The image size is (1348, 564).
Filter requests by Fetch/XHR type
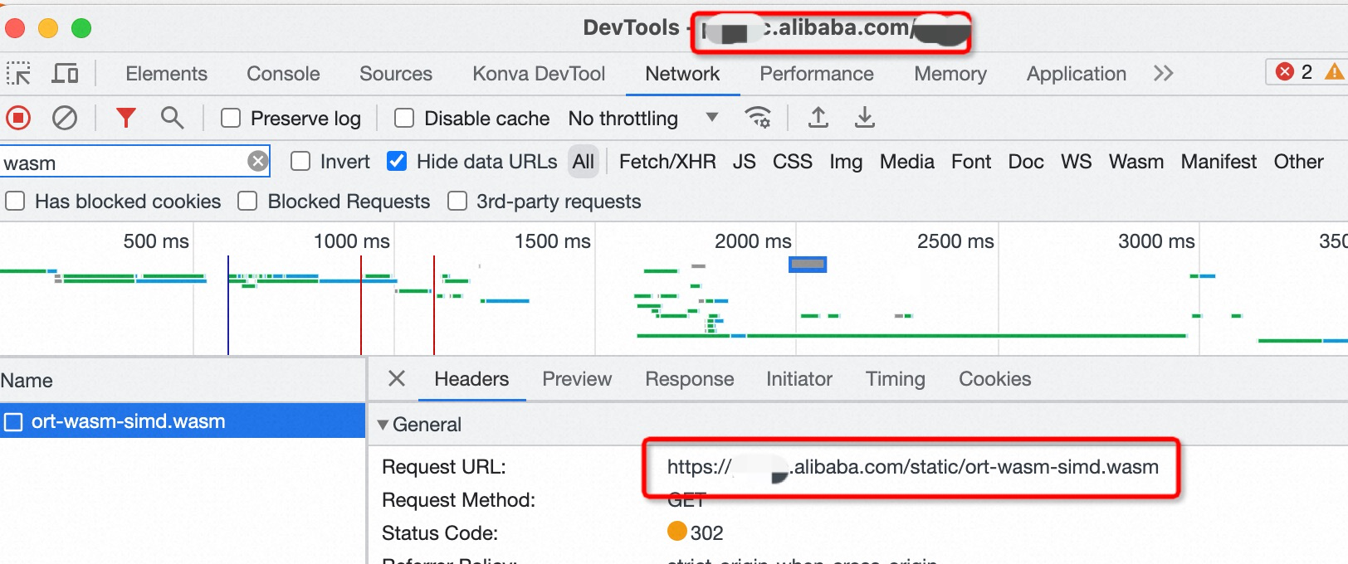[x=667, y=162]
